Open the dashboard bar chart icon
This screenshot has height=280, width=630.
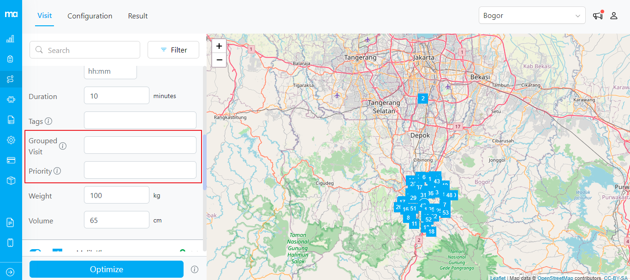click(x=10, y=39)
